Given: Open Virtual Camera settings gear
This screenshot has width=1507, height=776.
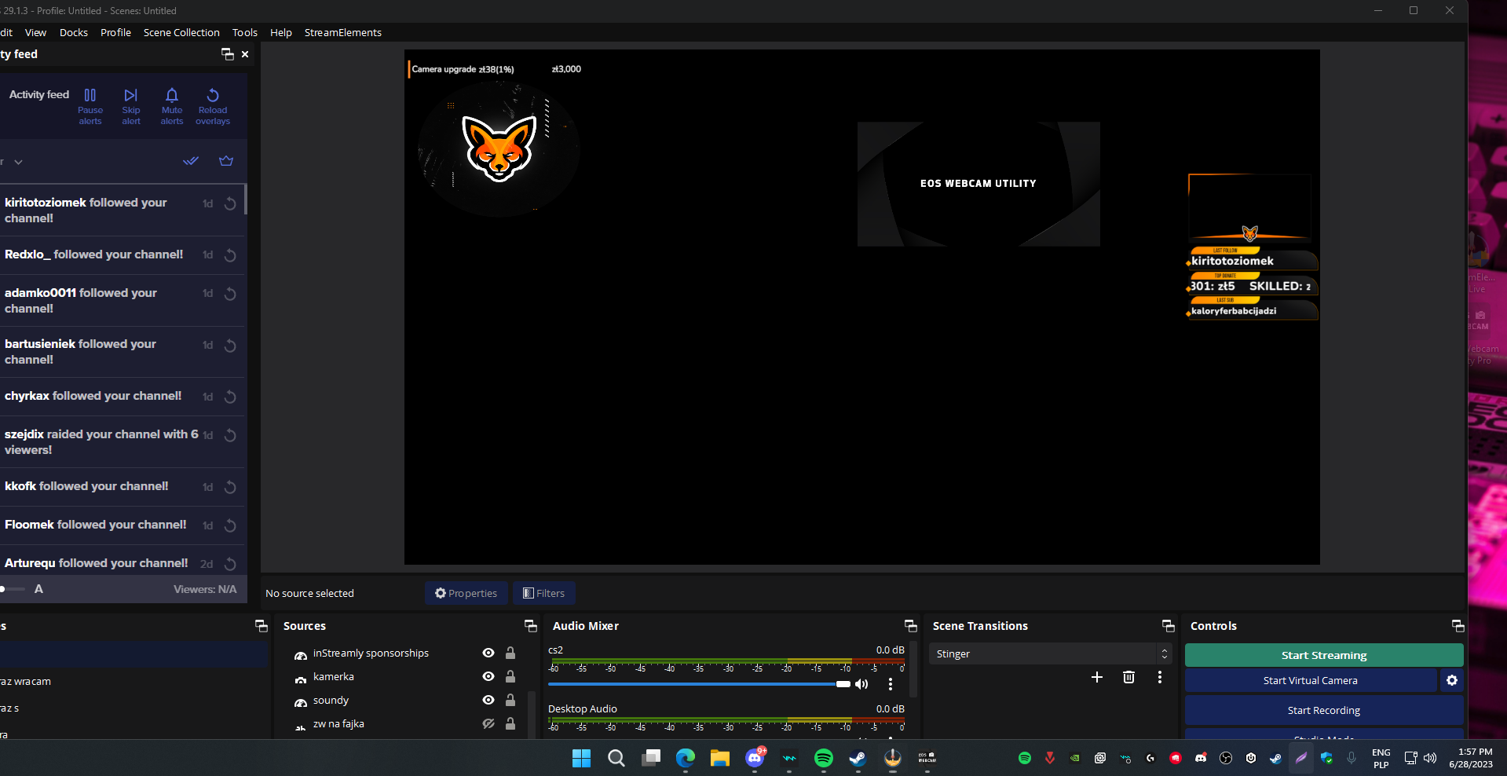Looking at the screenshot, I should coord(1452,681).
